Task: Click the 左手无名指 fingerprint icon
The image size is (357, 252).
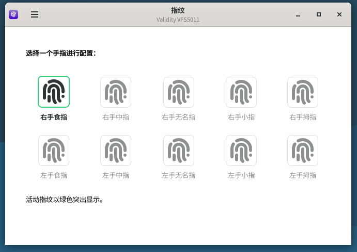Action: point(178,150)
